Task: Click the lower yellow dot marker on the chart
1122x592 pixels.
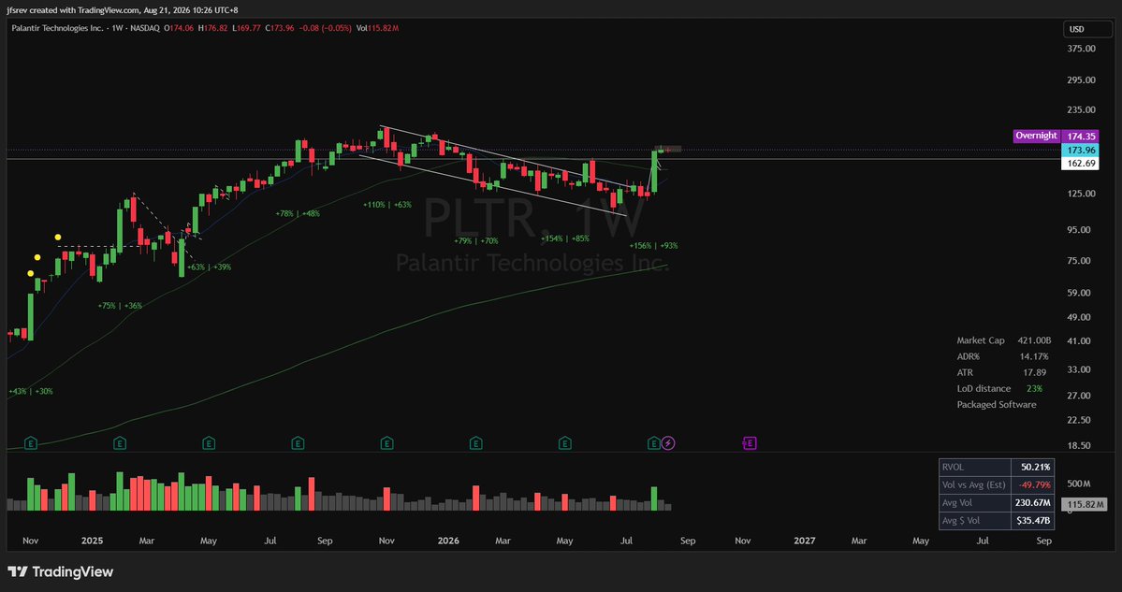Action: click(30, 273)
